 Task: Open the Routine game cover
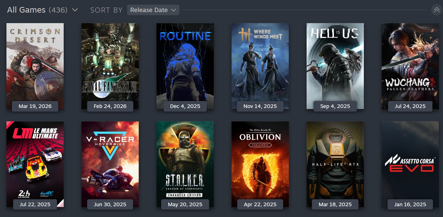click(185, 66)
